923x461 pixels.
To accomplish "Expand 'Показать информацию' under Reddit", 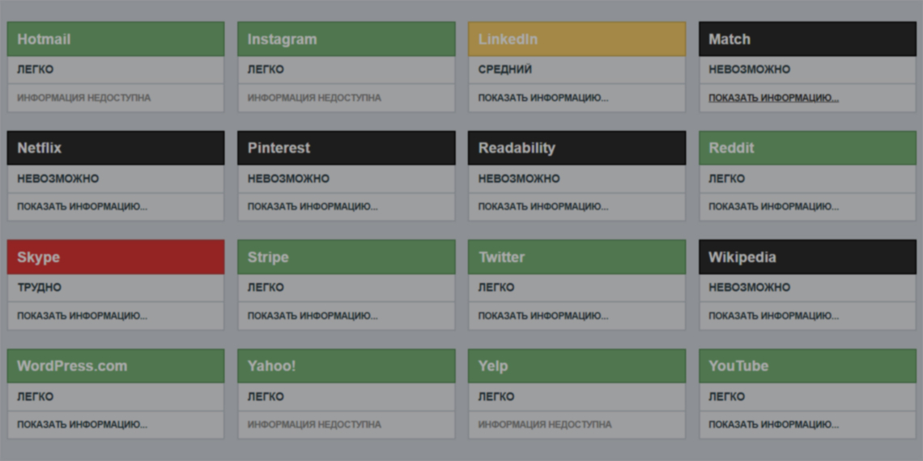I will pyautogui.click(x=773, y=206).
